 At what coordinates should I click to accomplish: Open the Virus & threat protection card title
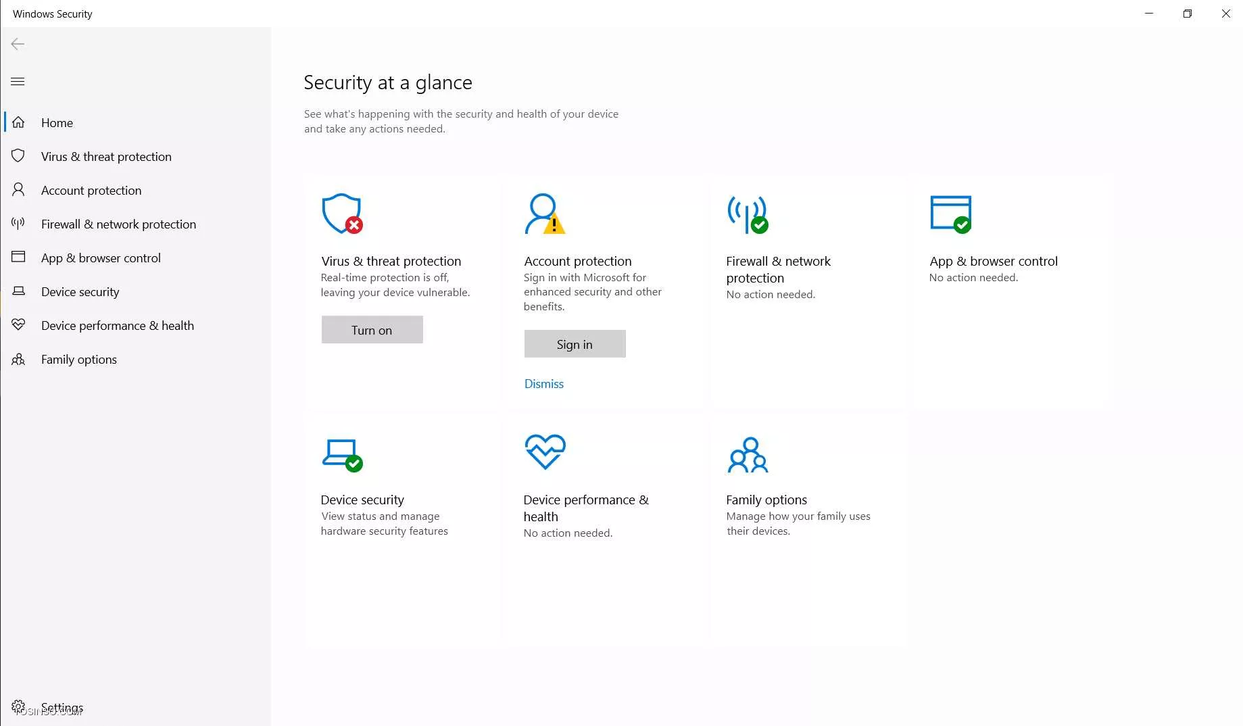tap(391, 261)
